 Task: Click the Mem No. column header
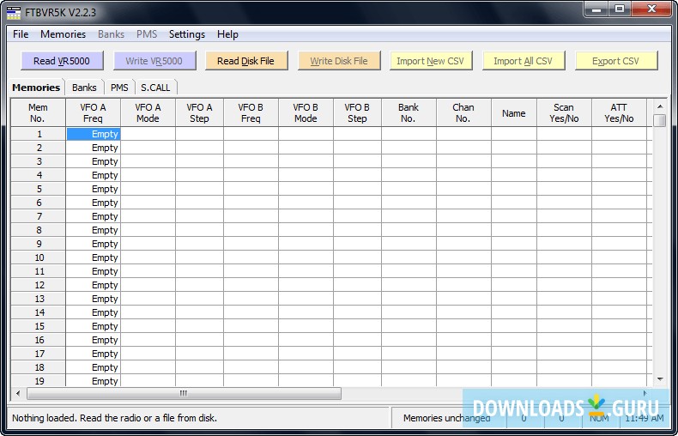click(x=38, y=113)
